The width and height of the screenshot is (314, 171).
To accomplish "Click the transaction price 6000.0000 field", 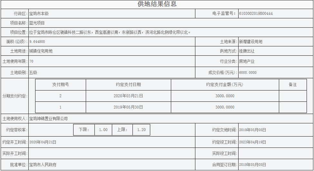I will [248, 73].
